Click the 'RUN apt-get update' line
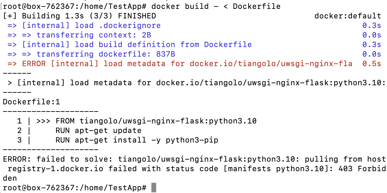Screen dimensions: 387x193 99,131
